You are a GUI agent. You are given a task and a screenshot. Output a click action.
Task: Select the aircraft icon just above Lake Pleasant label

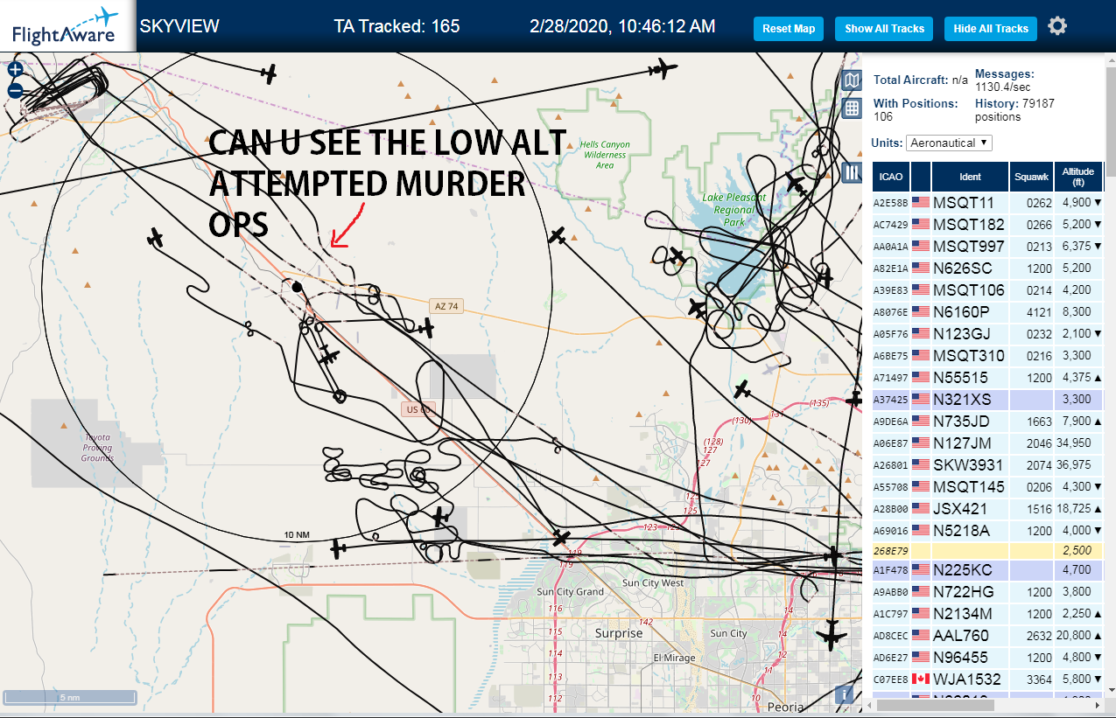click(x=795, y=184)
